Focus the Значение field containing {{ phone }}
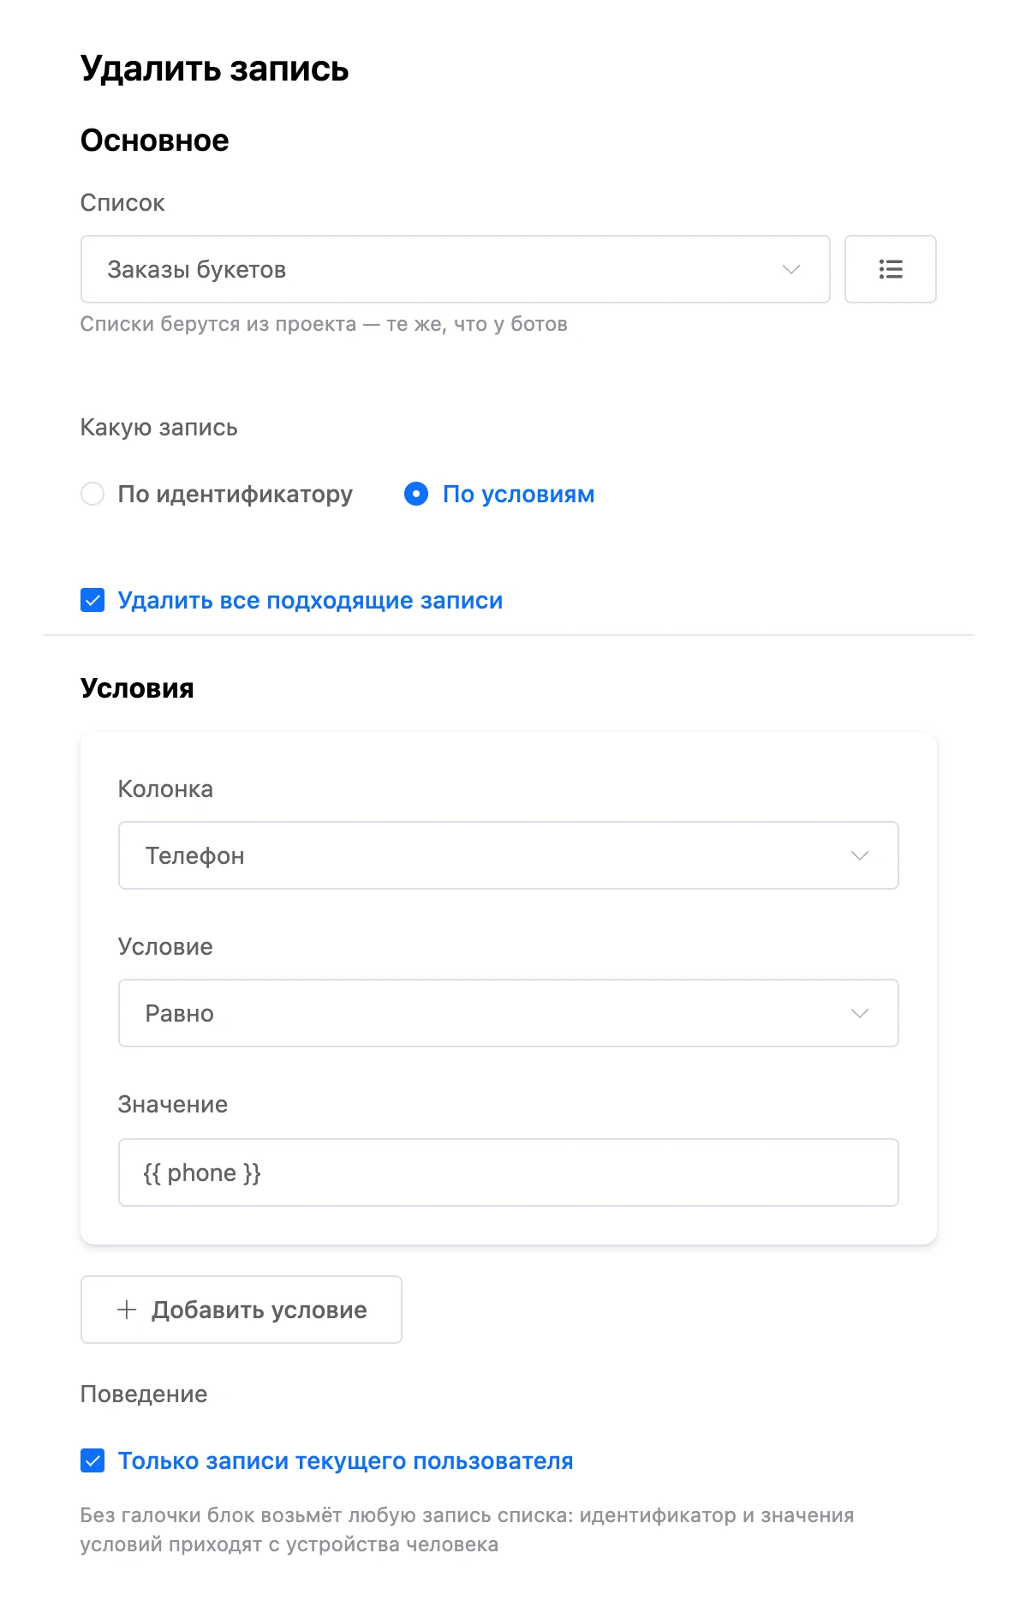The image size is (1014, 1601). click(x=509, y=1172)
